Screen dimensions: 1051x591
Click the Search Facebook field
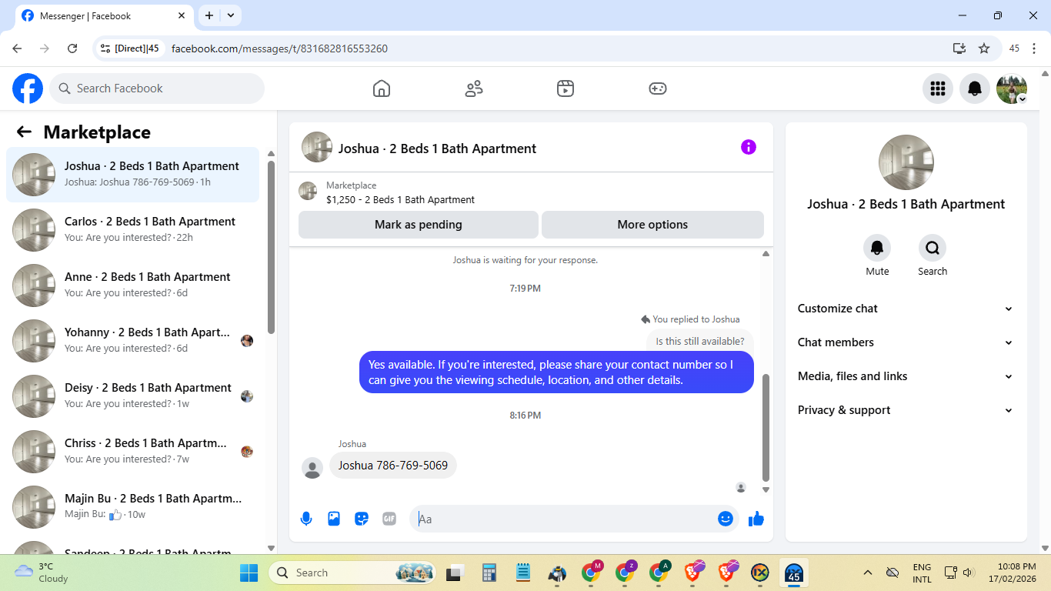tap(157, 88)
